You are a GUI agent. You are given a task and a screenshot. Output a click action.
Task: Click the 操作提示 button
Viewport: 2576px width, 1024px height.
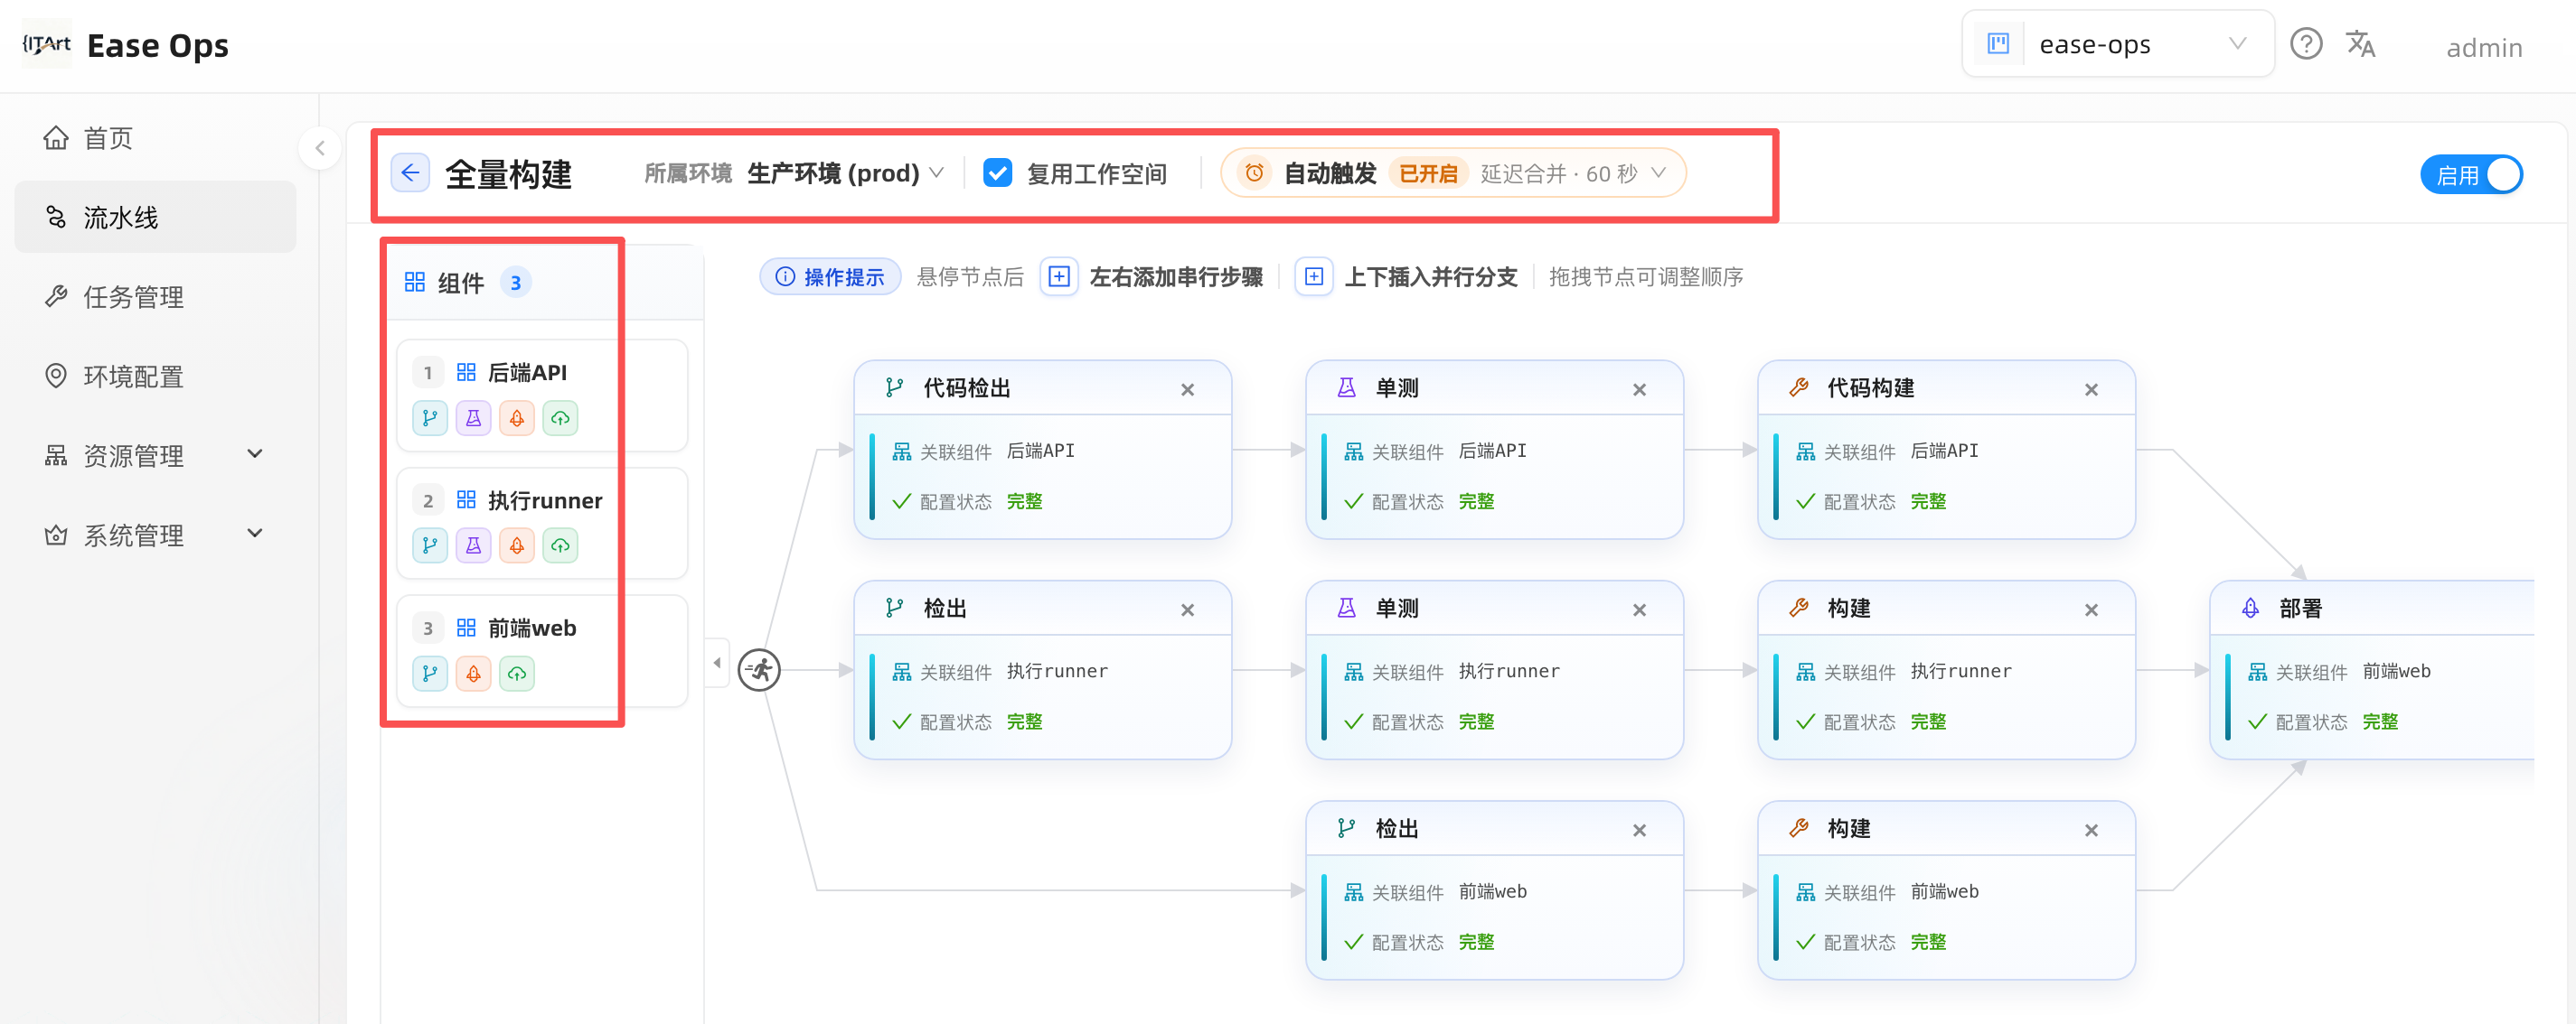(830, 276)
